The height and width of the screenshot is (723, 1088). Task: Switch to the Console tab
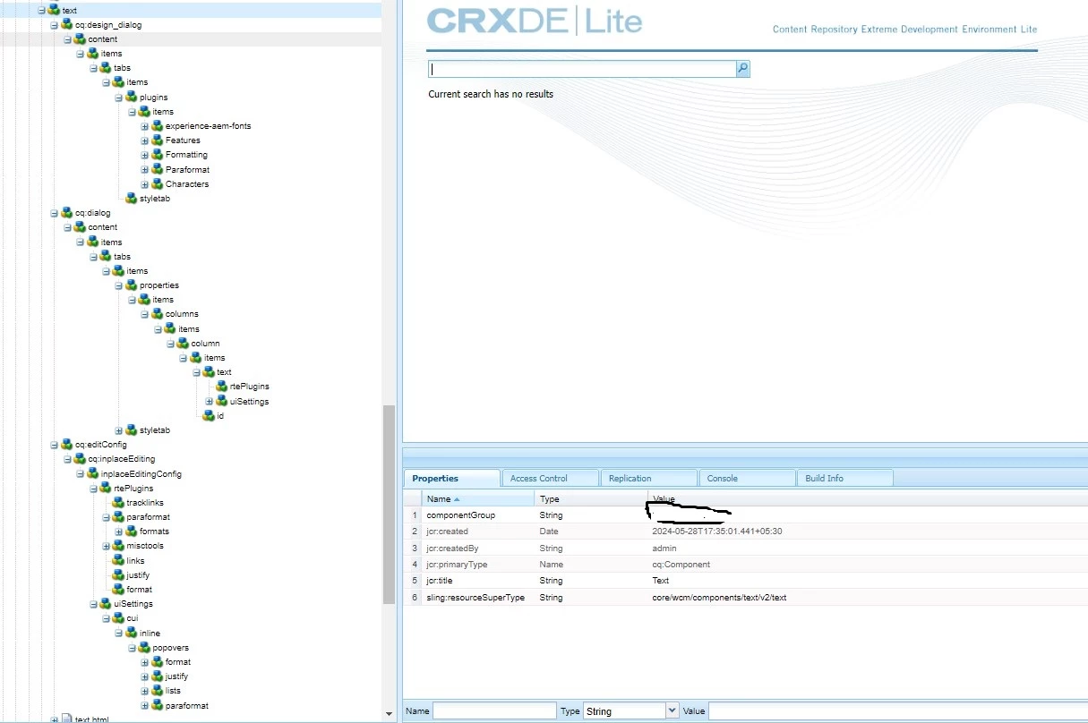point(747,479)
